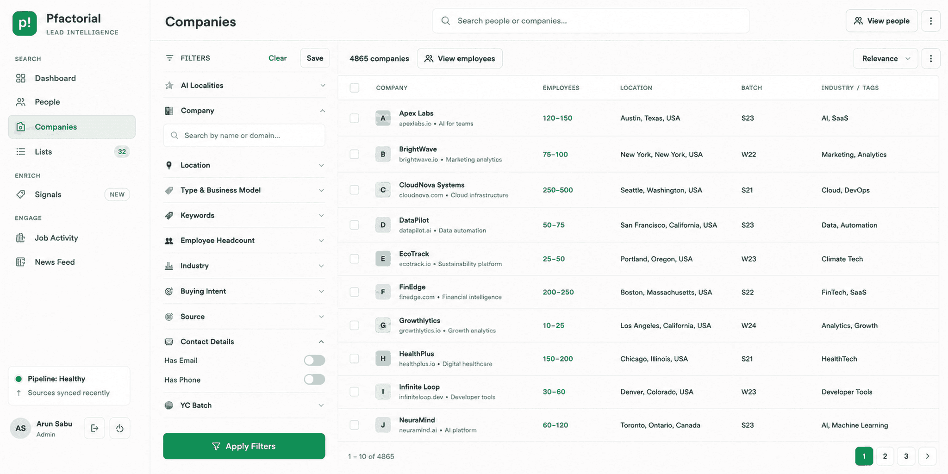Click the Buying Intent target icon
This screenshot has height=474, width=948.
tap(169, 291)
